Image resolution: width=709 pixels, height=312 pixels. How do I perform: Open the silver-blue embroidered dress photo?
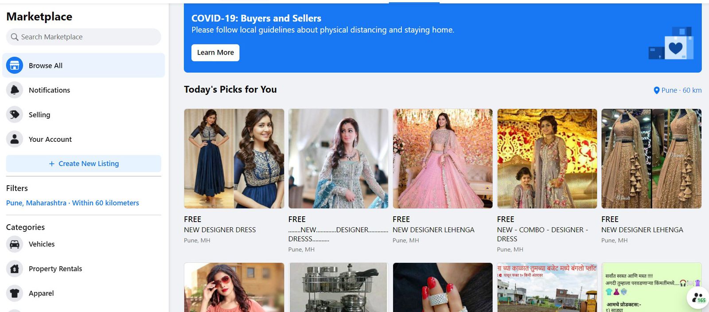338,159
